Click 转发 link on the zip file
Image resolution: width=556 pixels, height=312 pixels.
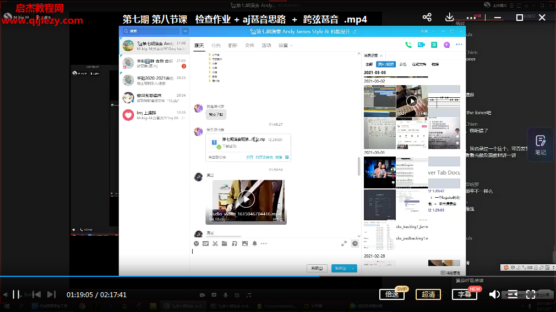coord(279,157)
